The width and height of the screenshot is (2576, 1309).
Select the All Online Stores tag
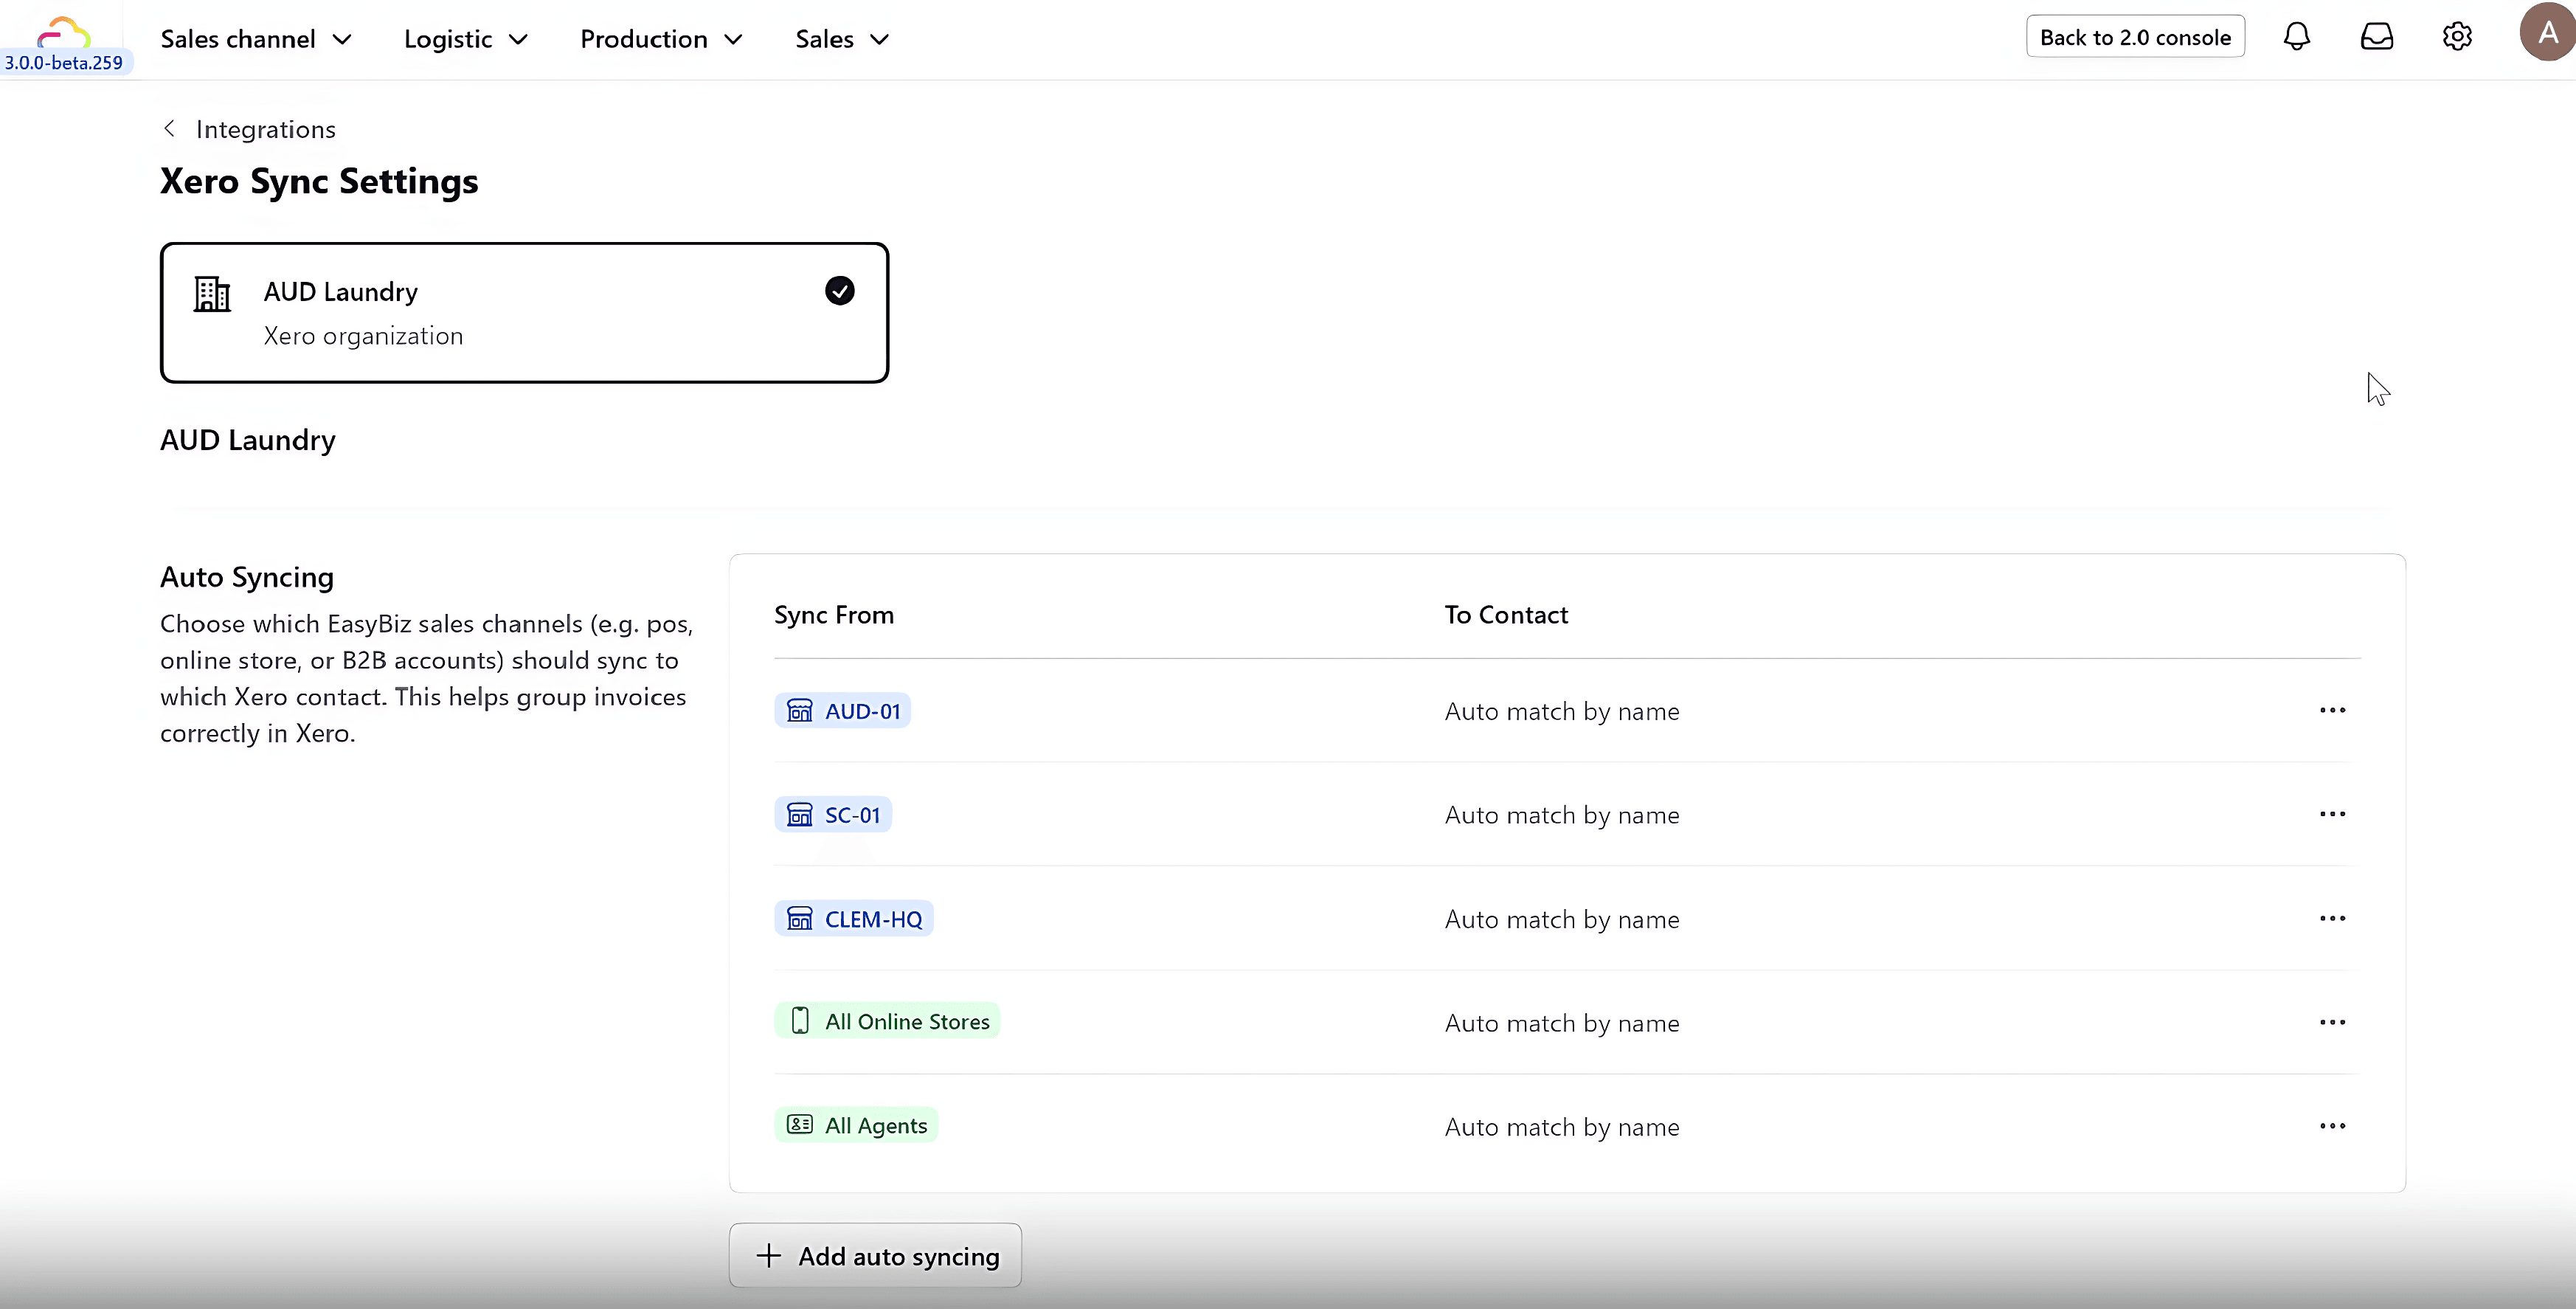point(887,1021)
